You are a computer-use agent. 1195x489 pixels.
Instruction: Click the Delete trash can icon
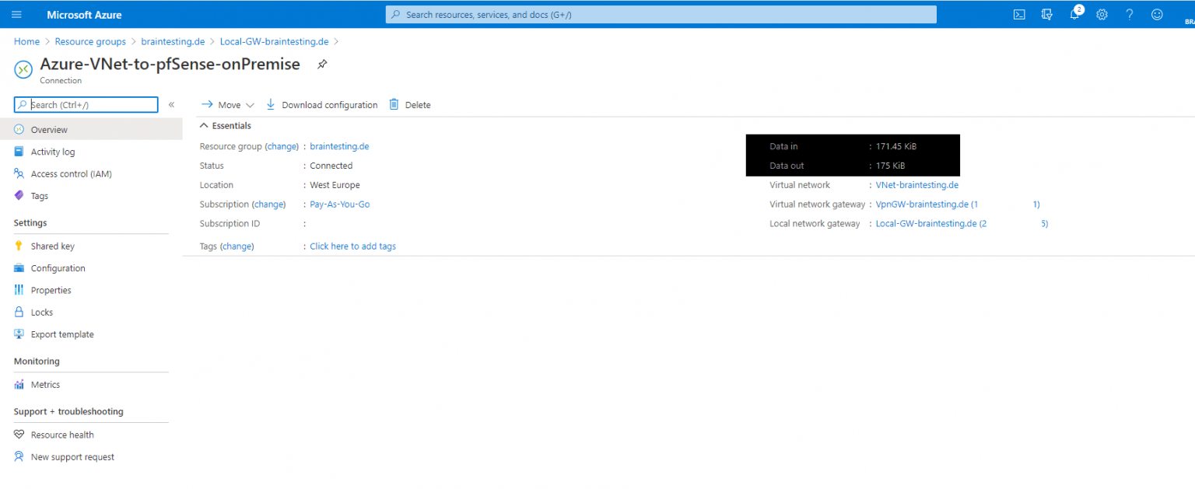394,104
